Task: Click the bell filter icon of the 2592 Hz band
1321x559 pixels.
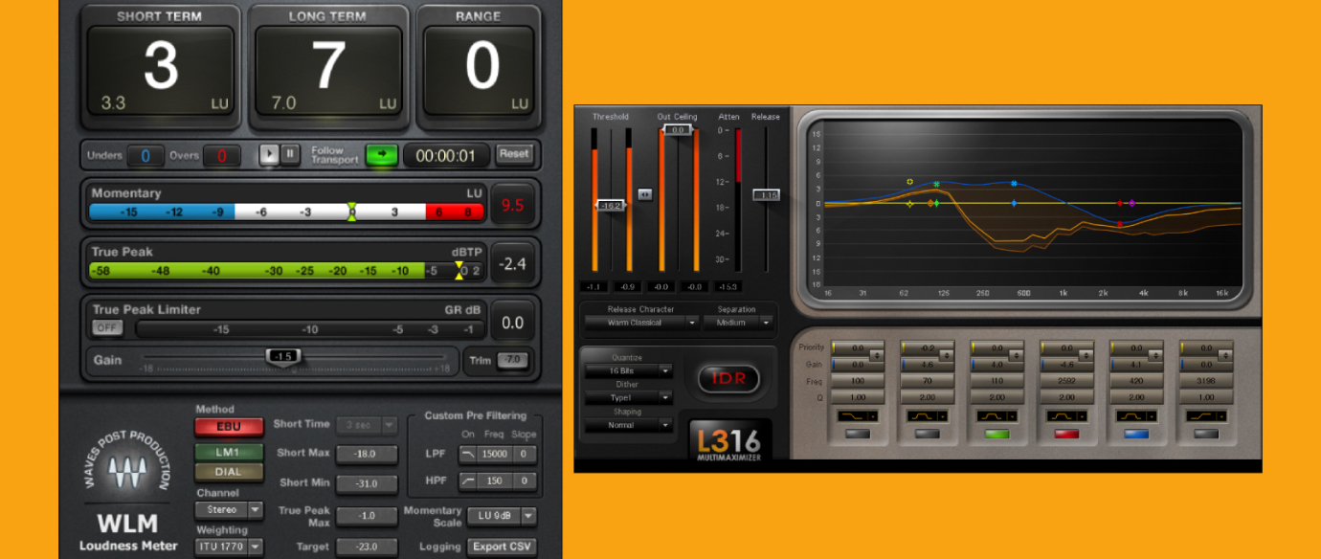Action: tap(1064, 416)
